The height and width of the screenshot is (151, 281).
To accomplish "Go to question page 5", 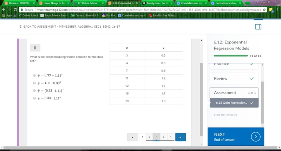I will coord(170,137).
